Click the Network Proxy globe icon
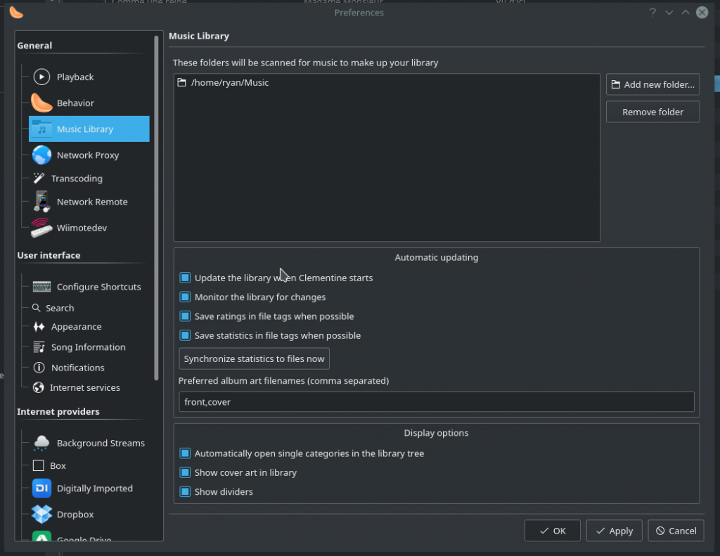Screen dimensions: 720x556 click(x=41, y=155)
